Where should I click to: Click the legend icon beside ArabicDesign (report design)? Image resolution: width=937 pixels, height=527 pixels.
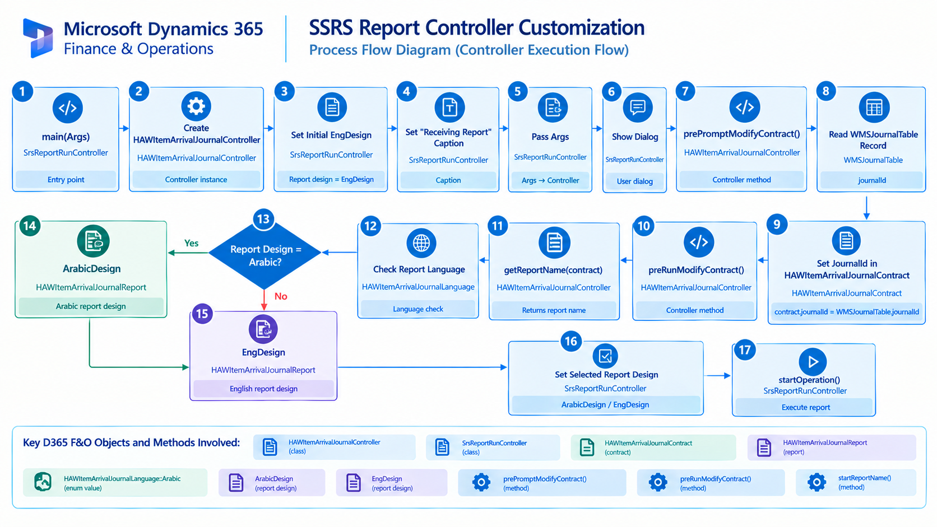(x=236, y=482)
